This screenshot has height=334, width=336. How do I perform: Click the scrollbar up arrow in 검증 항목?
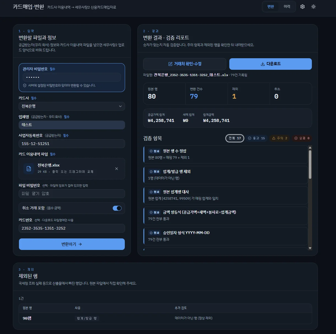[310, 148]
